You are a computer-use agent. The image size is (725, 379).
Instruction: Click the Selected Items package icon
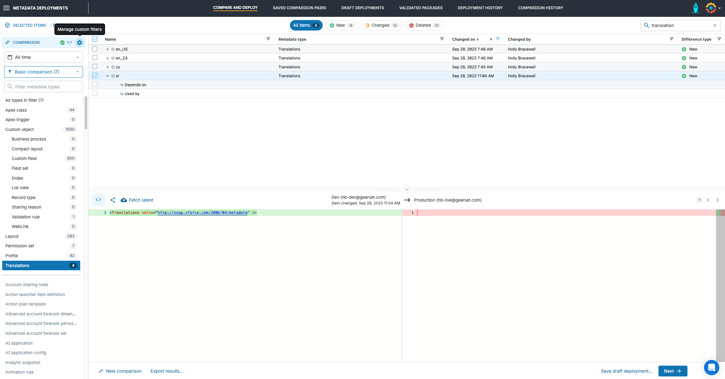coord(7,25)
